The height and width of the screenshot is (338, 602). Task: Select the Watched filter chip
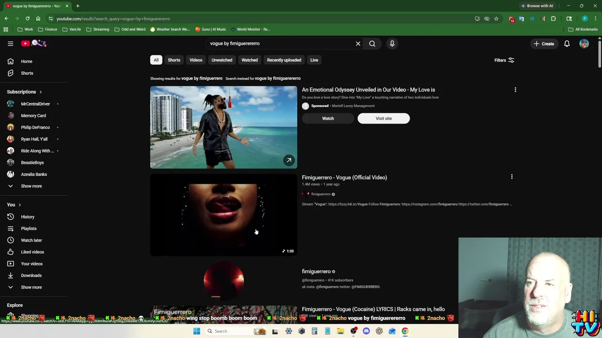[250, 60]
